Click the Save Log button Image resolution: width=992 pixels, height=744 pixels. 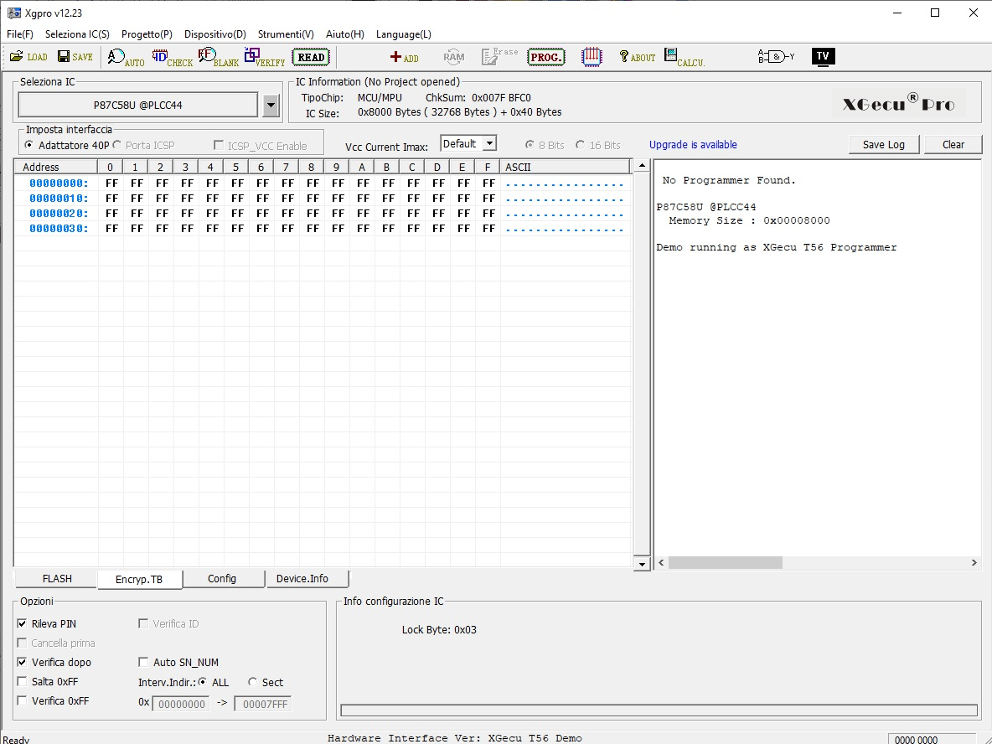(x=884, y=145)
